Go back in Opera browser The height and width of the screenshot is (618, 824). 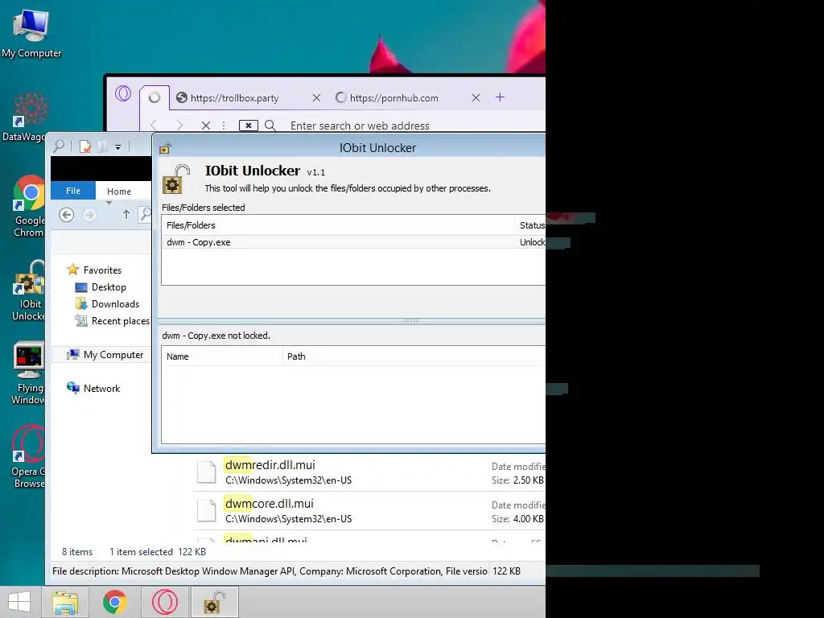(x=154, y=126)
